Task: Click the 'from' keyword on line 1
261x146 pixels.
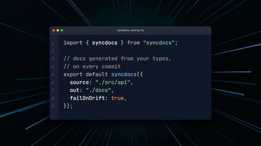Action: click(133, 43)
